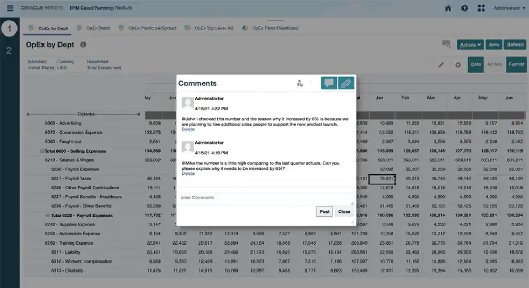Switch to OpEx Top Level Adj tab
The image size is (529, 288).
click(209, 28)
